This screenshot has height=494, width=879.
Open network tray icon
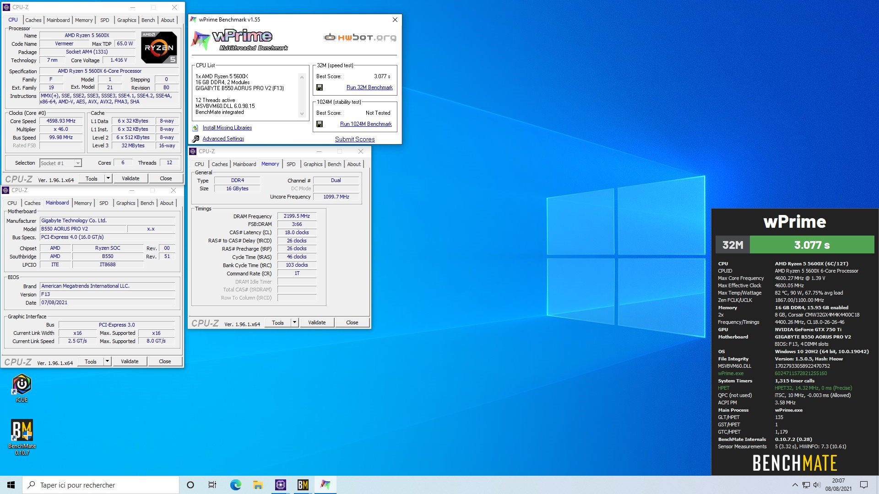[806, 485]
